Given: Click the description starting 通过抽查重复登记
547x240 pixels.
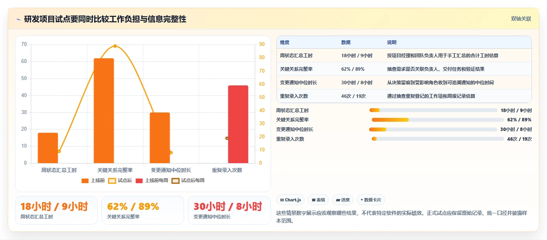Looking at the screenshot, I should point(431,96).
